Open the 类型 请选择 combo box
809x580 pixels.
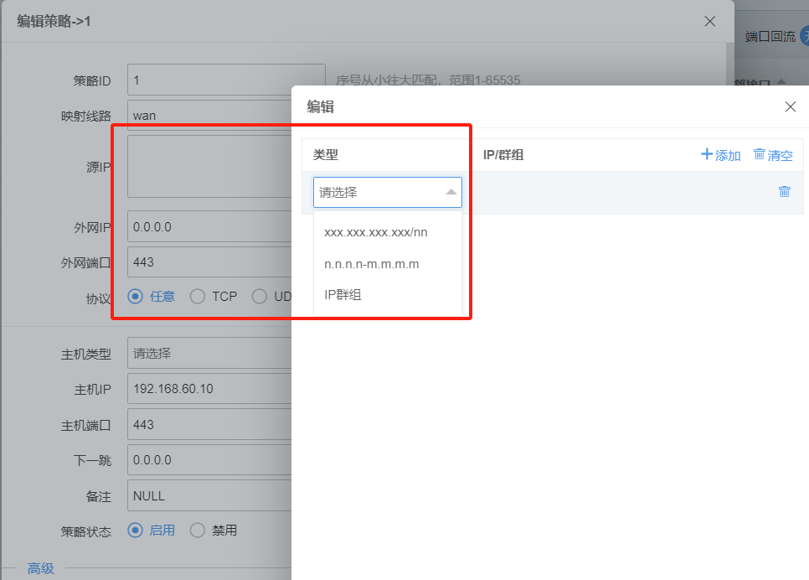click(x=387, y=192)
